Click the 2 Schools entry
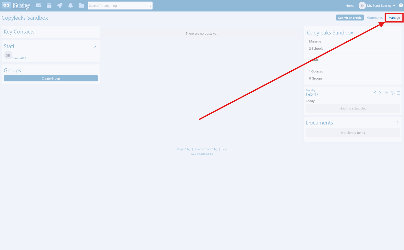 (316, 48)
